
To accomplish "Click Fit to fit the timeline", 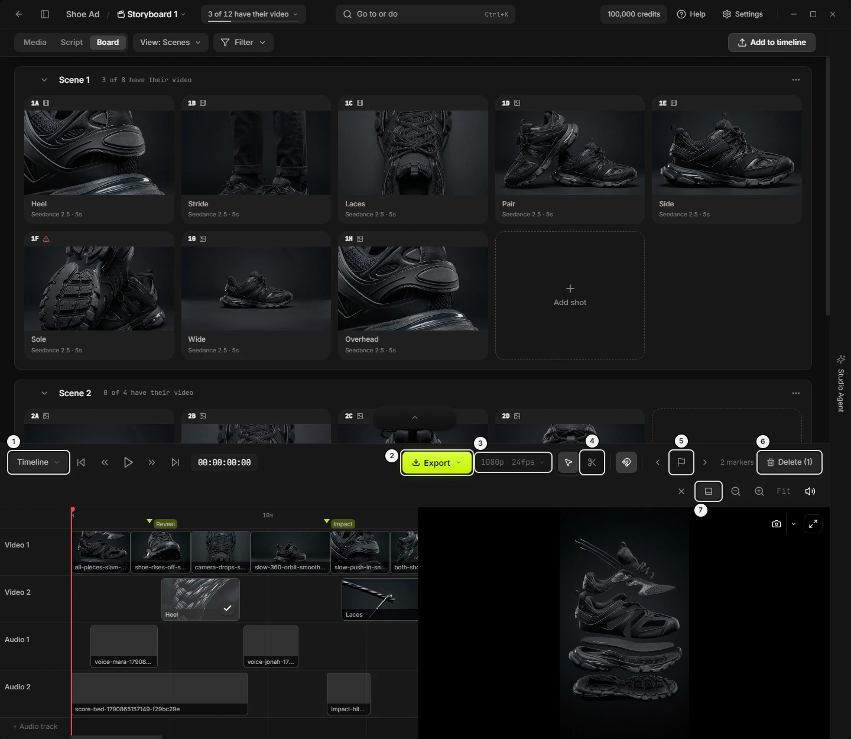I will pos(784,491).
